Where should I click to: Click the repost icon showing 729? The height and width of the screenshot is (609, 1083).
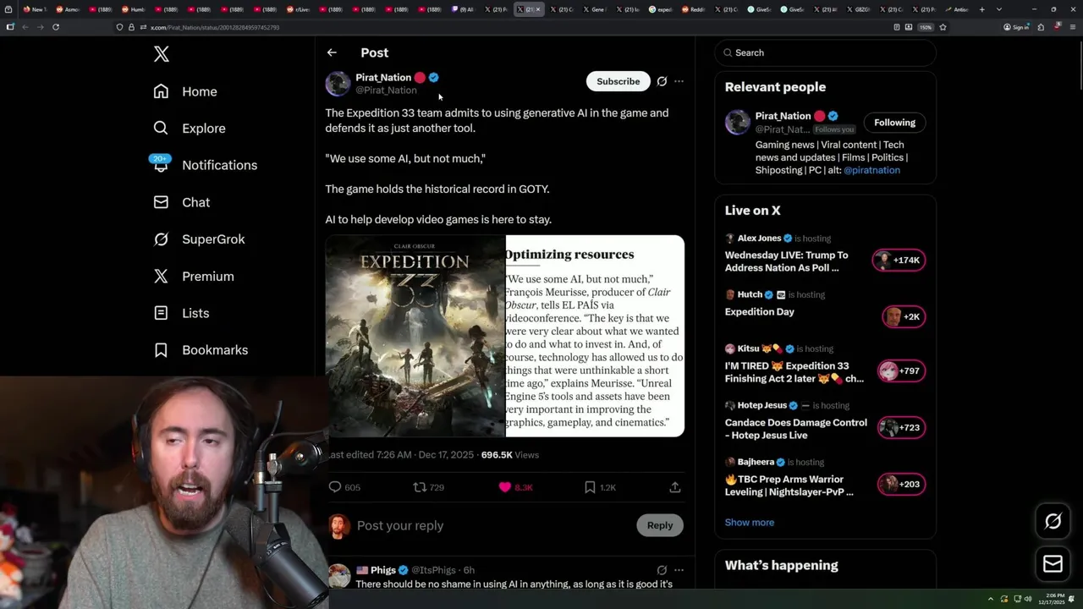(419, 487)
